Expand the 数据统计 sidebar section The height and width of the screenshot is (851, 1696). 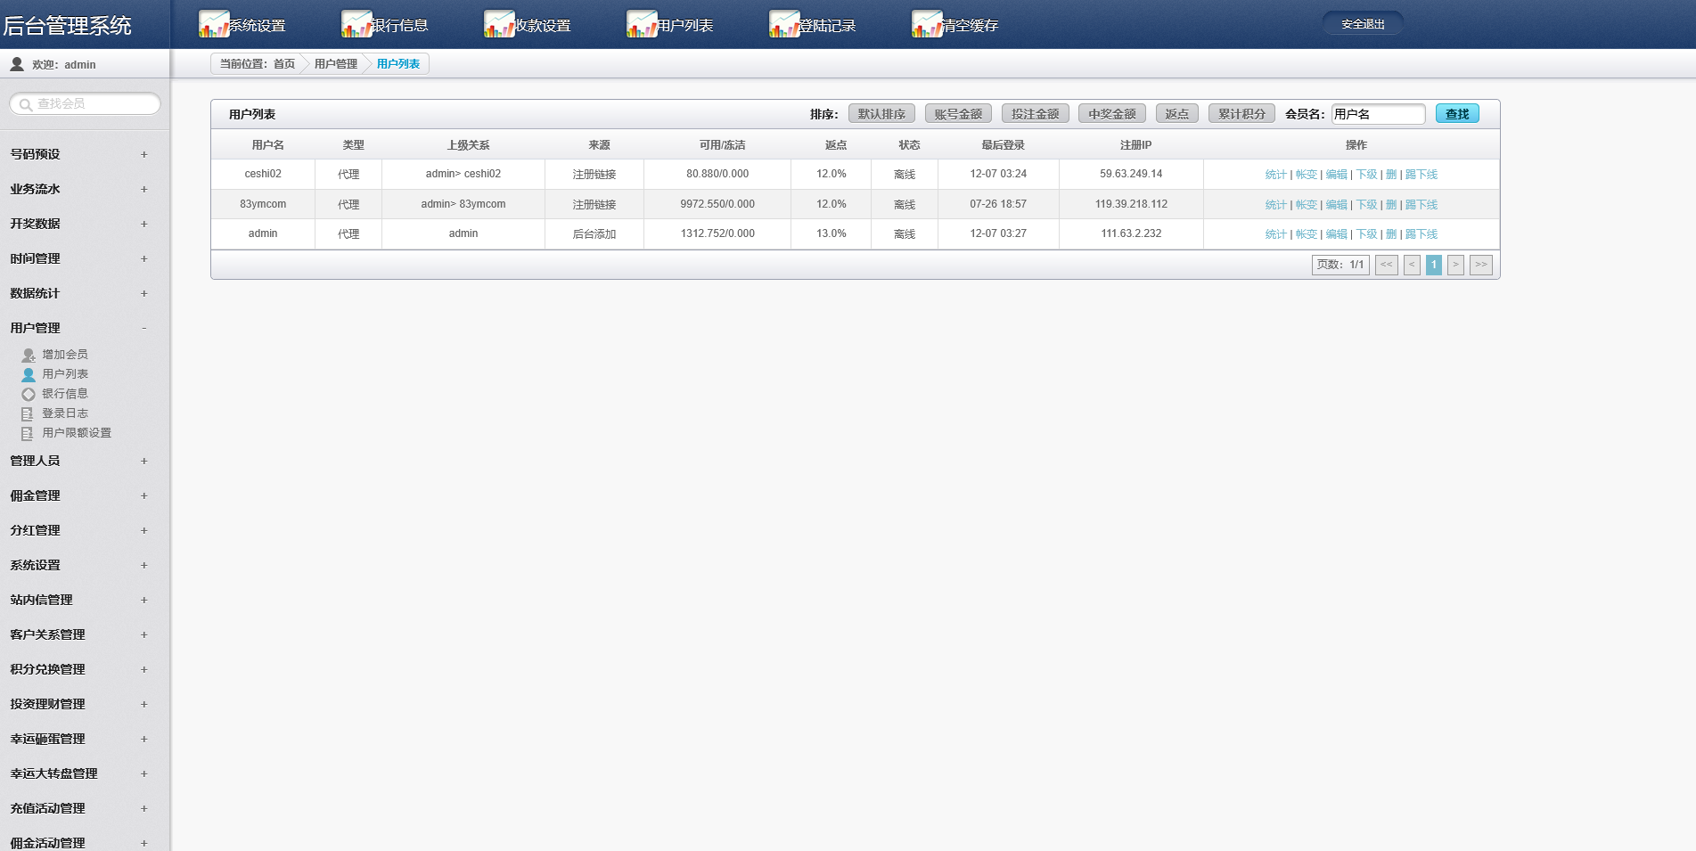click(143, 293)
